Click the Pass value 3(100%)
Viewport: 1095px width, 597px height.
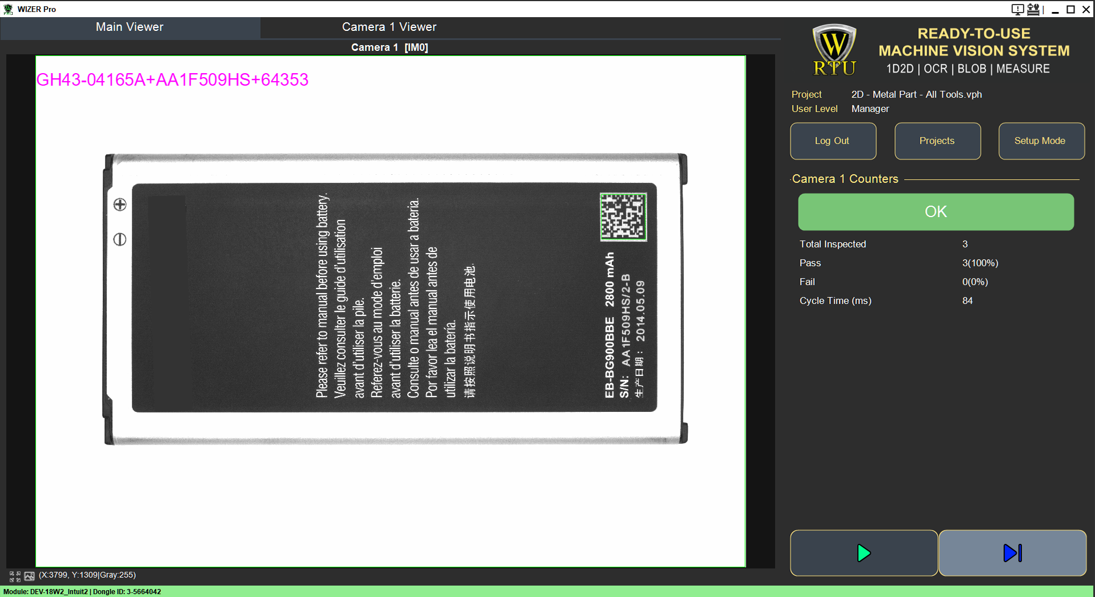tap(980, 263)
